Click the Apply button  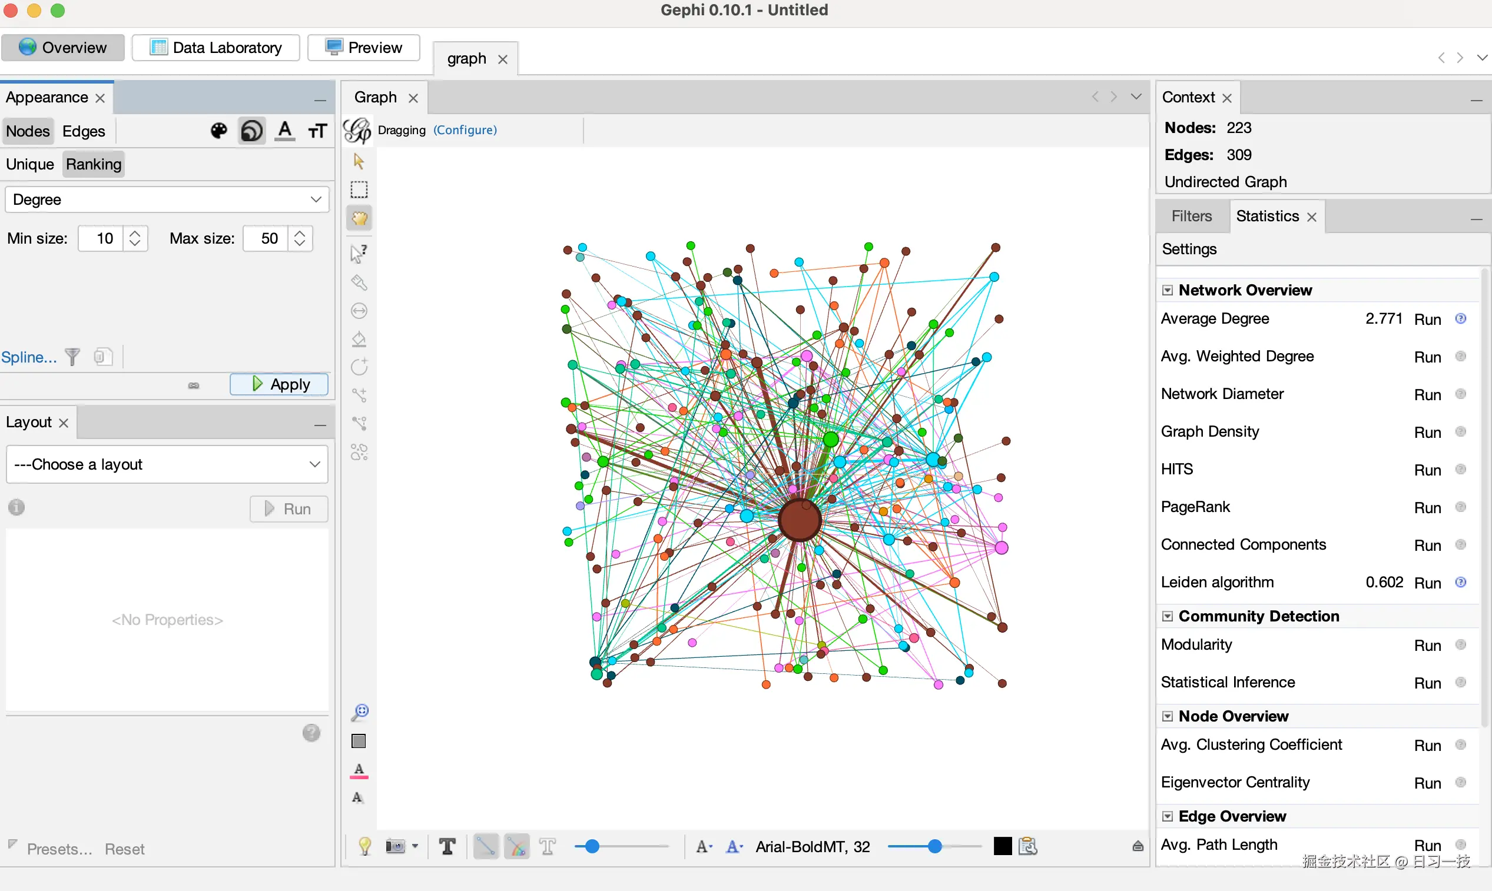pyautogui.click(x=278, y=384)
